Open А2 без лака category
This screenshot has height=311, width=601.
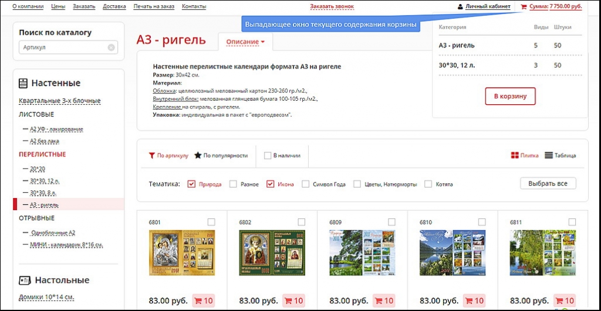45,141
